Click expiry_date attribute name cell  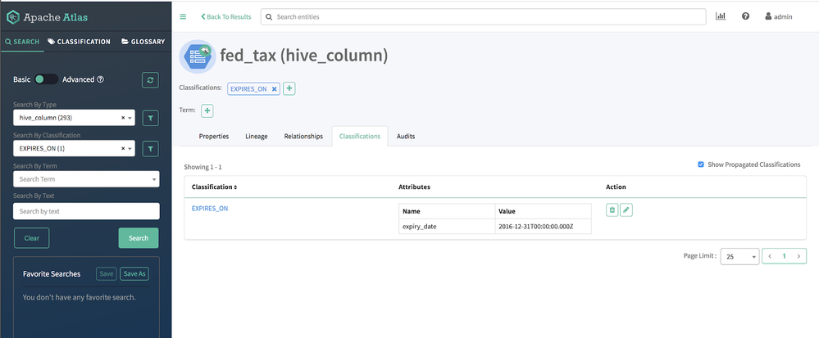pos(447,227)
